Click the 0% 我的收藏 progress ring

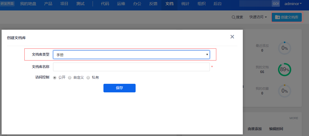click(x=285, y=91)
